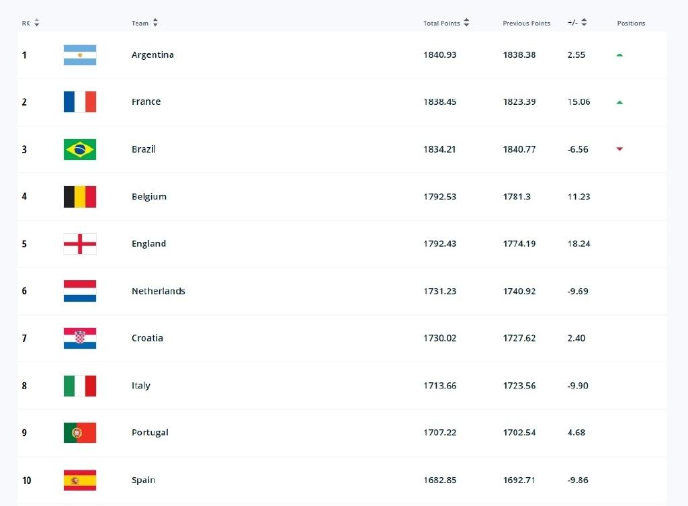This screenshot has height=506, width=688.
Task: Click Brazil's red down position arrow
Action: pos(619,149)
